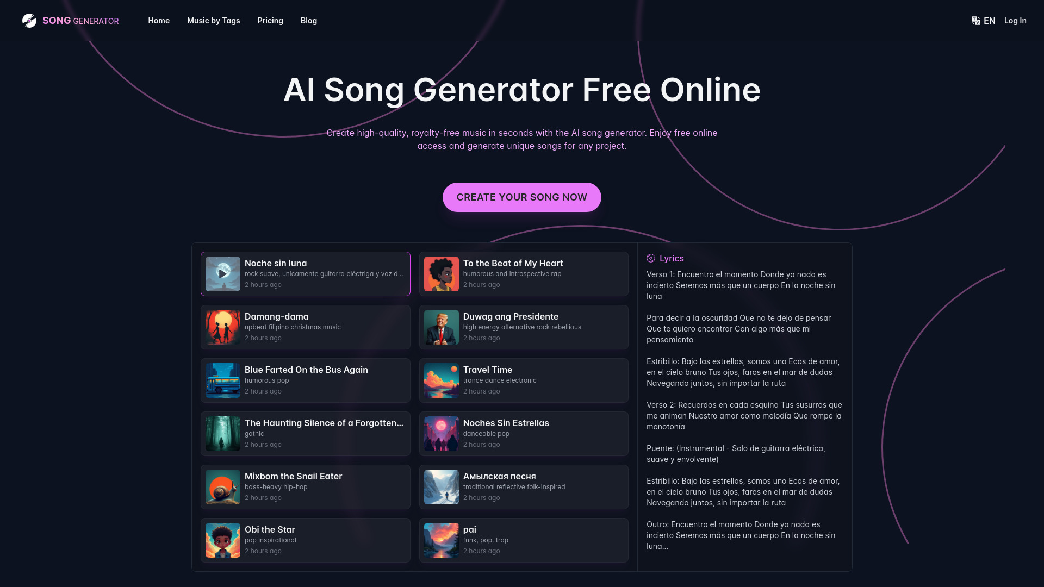
Task: Click the thumbnail for Duwag ang Presidente
Action: pyautogui.click(x=441, y=327)
